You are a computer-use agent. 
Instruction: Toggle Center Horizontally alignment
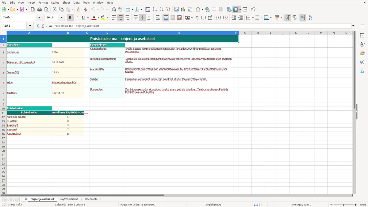click(x=121, y=18)
